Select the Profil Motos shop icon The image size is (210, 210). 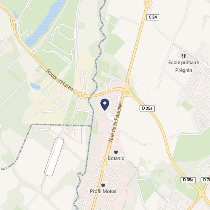pyautogui.click(x=103, y=185)
